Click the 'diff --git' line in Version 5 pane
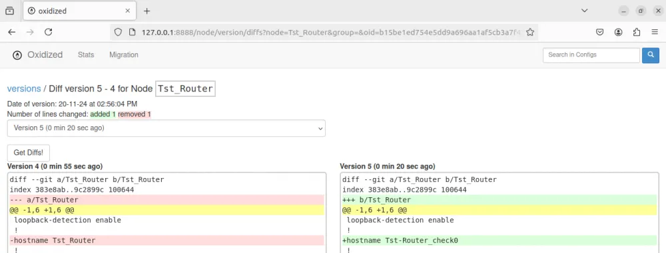The image size is (666, 253). click(x=419, y=179)
